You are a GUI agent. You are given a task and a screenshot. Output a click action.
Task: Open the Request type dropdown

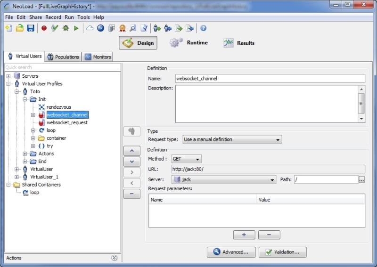point(232,139)
